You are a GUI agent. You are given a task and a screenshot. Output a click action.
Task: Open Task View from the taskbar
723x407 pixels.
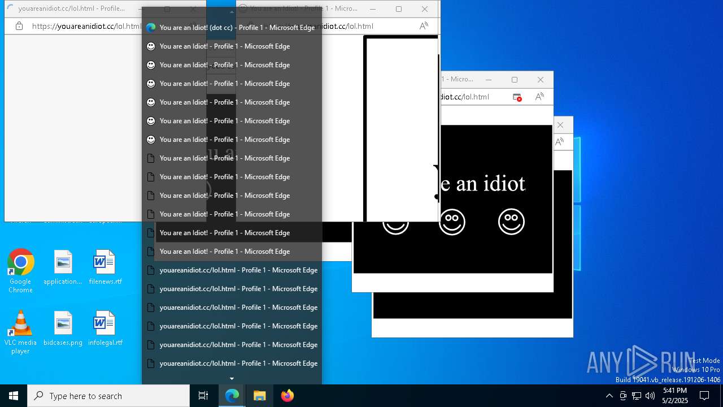(203, 396)
